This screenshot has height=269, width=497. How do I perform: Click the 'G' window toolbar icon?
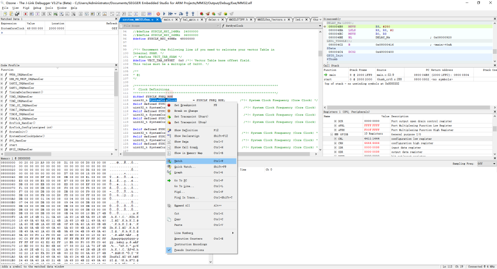43,14
